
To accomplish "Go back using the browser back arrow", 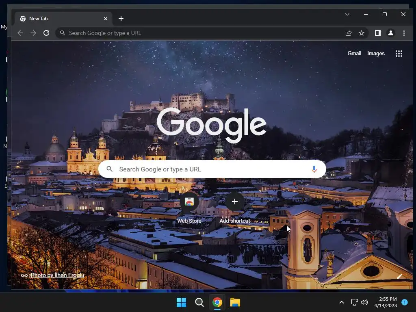I will tap(20, 33).
